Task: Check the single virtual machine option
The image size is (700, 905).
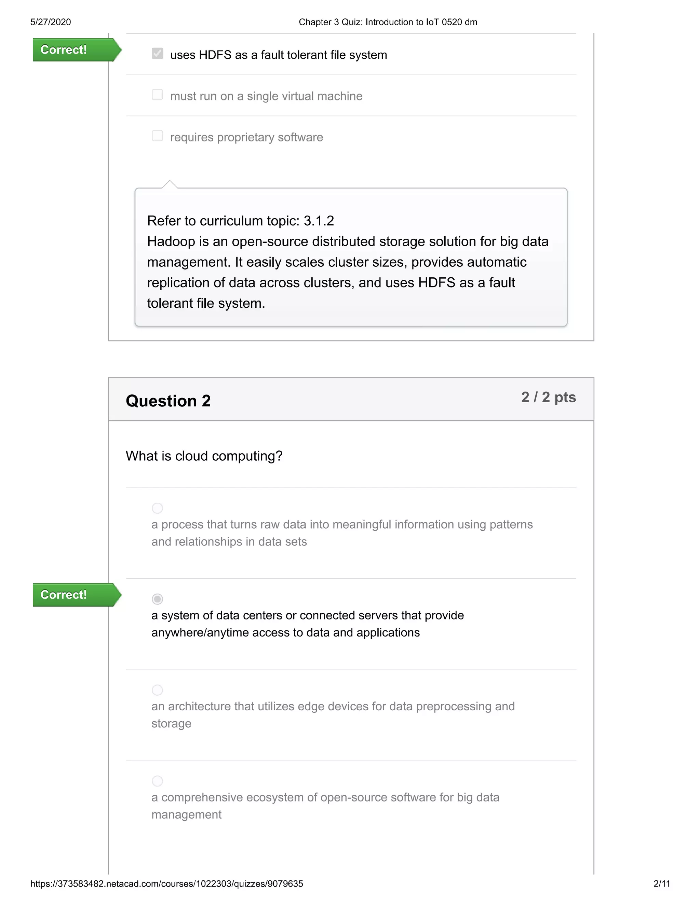Action: [x=157, y=95]
